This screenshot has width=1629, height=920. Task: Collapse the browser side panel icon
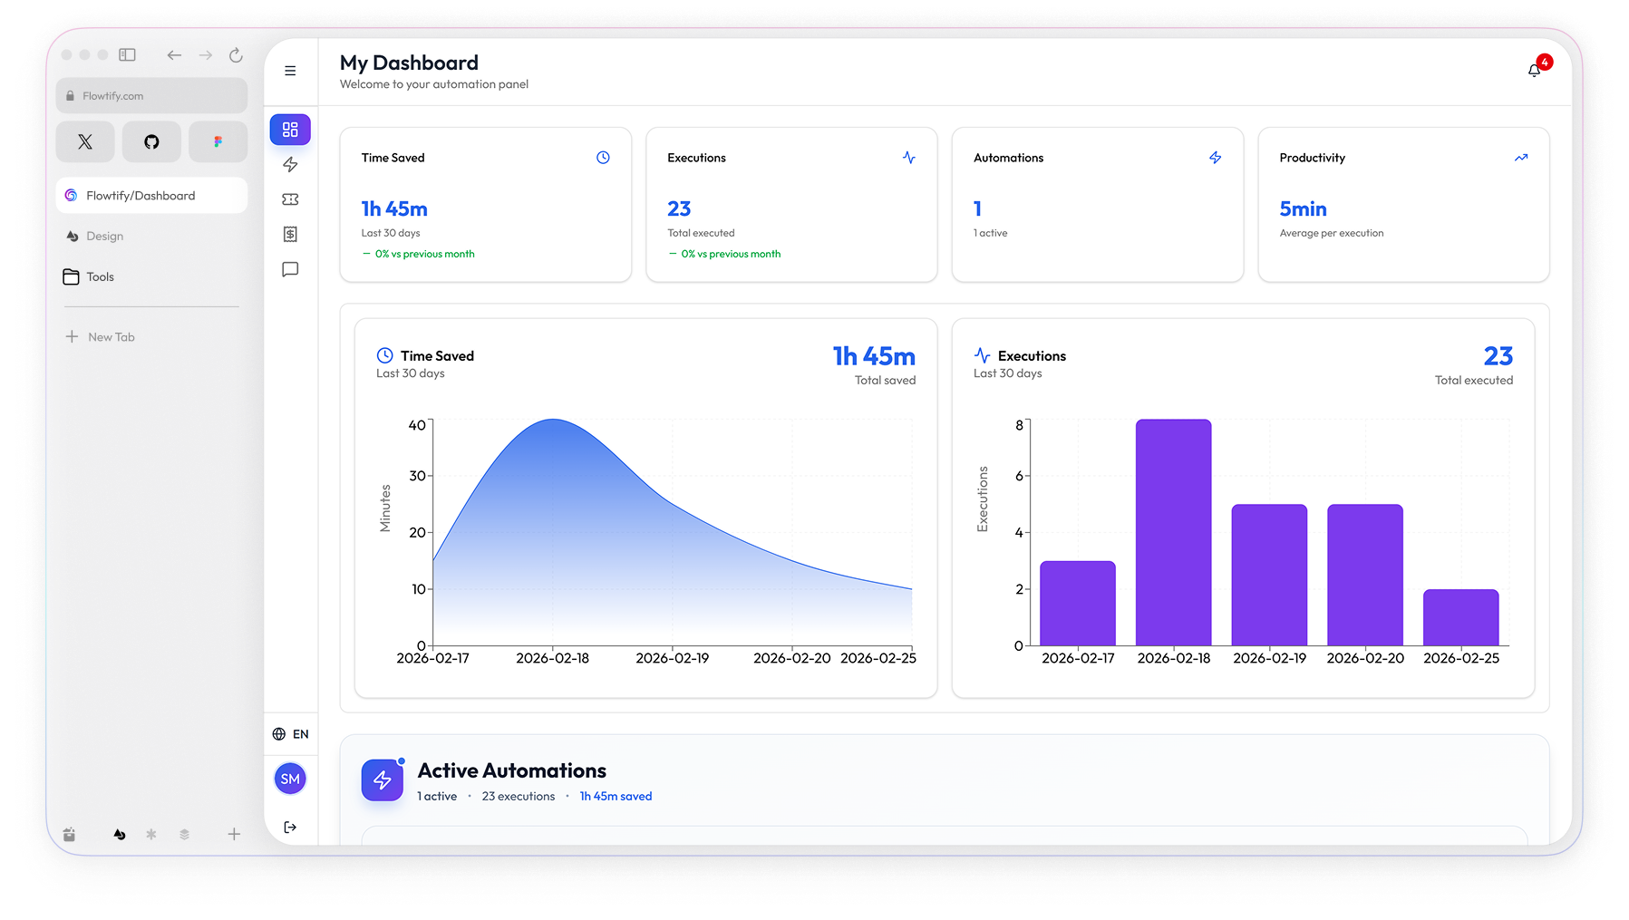pyautogui.click(x=127, y=54)
